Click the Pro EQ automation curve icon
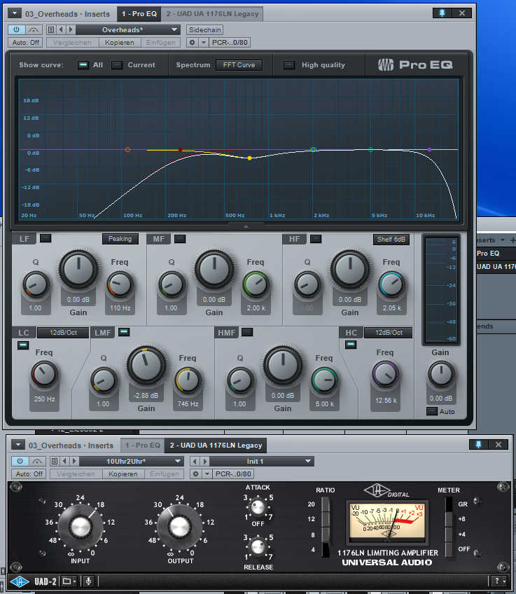 pos(34,29)
